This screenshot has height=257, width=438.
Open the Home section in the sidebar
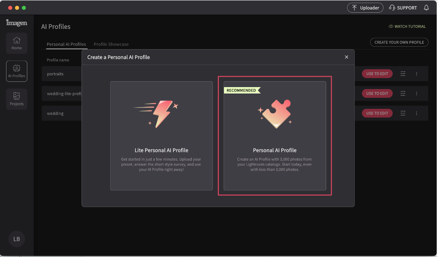17,43
